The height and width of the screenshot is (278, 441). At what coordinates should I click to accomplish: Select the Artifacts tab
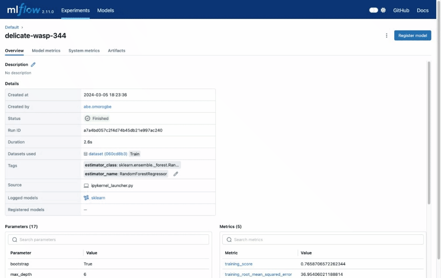coord(116,51)
